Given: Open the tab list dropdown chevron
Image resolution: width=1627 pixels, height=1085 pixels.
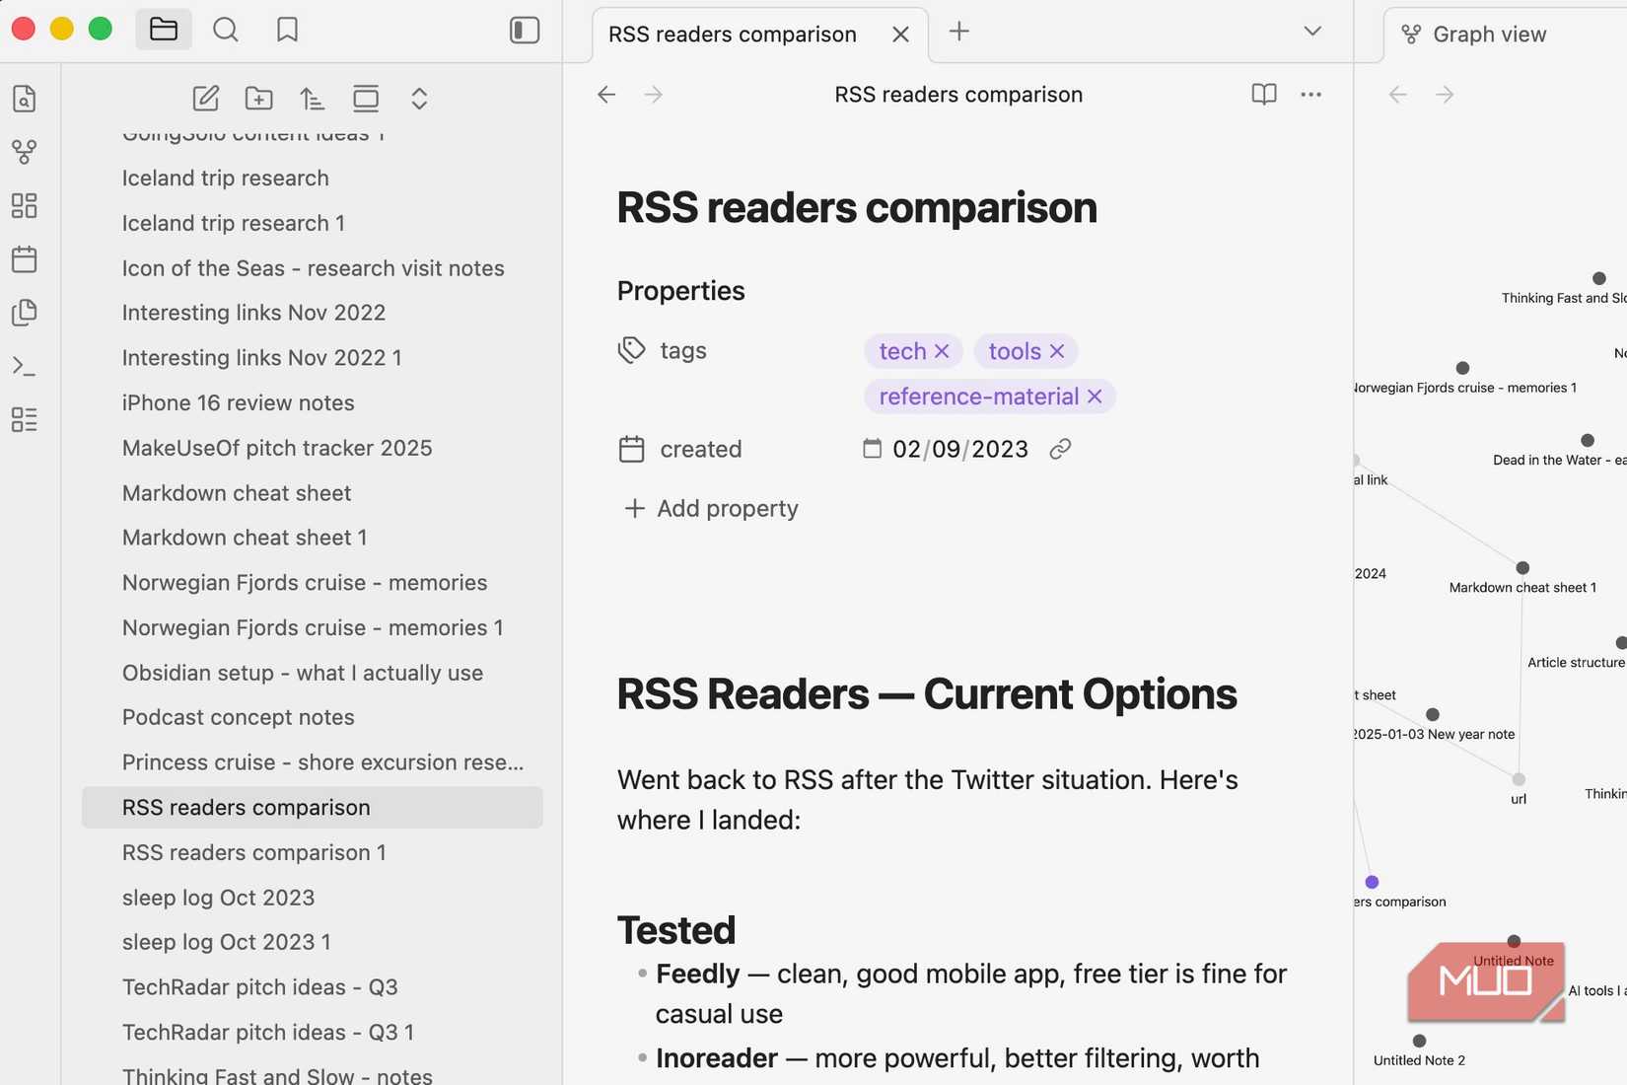Looking at the screenshot, I should (1312, 32).
